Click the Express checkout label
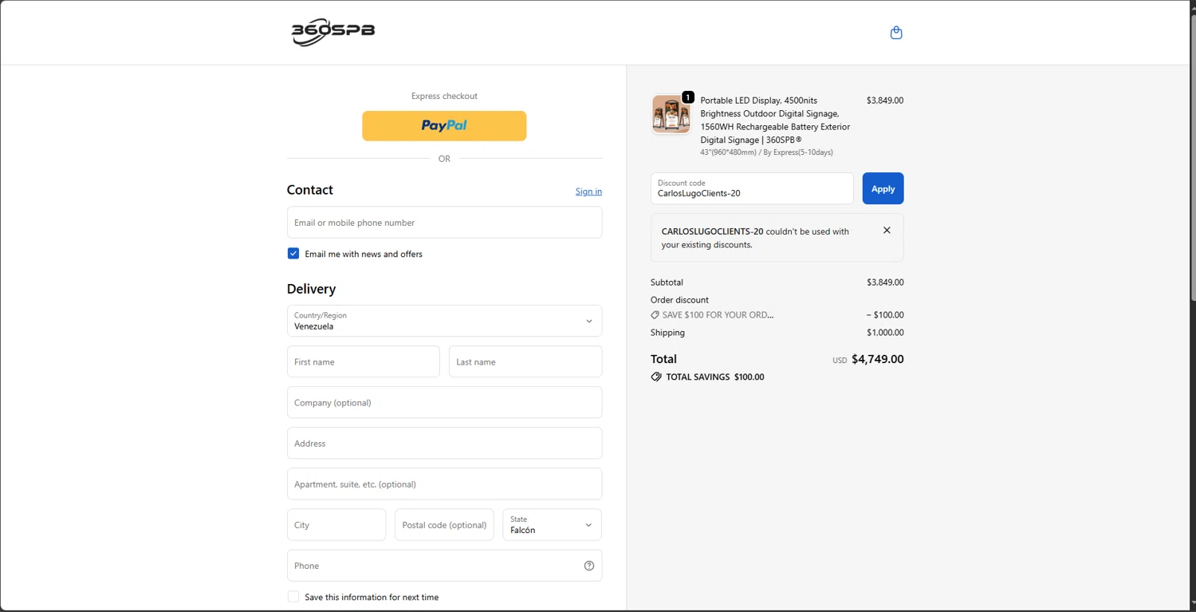1196x612 pixels. [x=444, y=96]
